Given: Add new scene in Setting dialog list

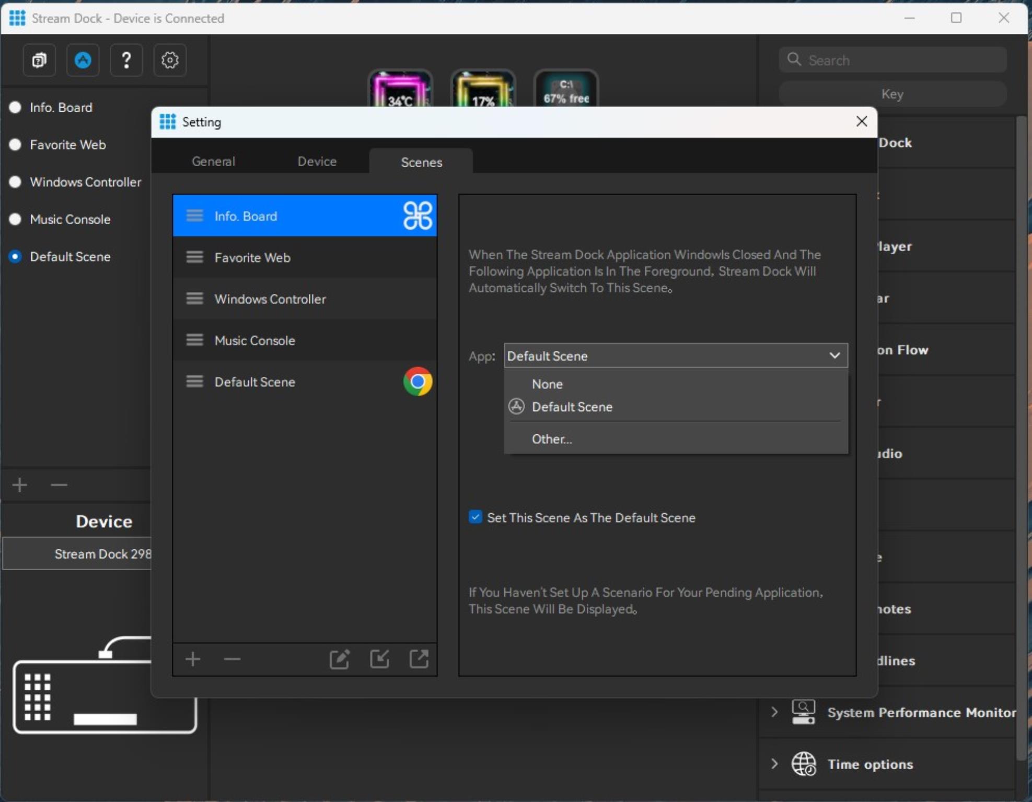Looking at the screenshot, I should [193, 659].
